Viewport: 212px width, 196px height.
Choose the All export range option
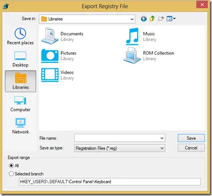(x=14, y=166)
